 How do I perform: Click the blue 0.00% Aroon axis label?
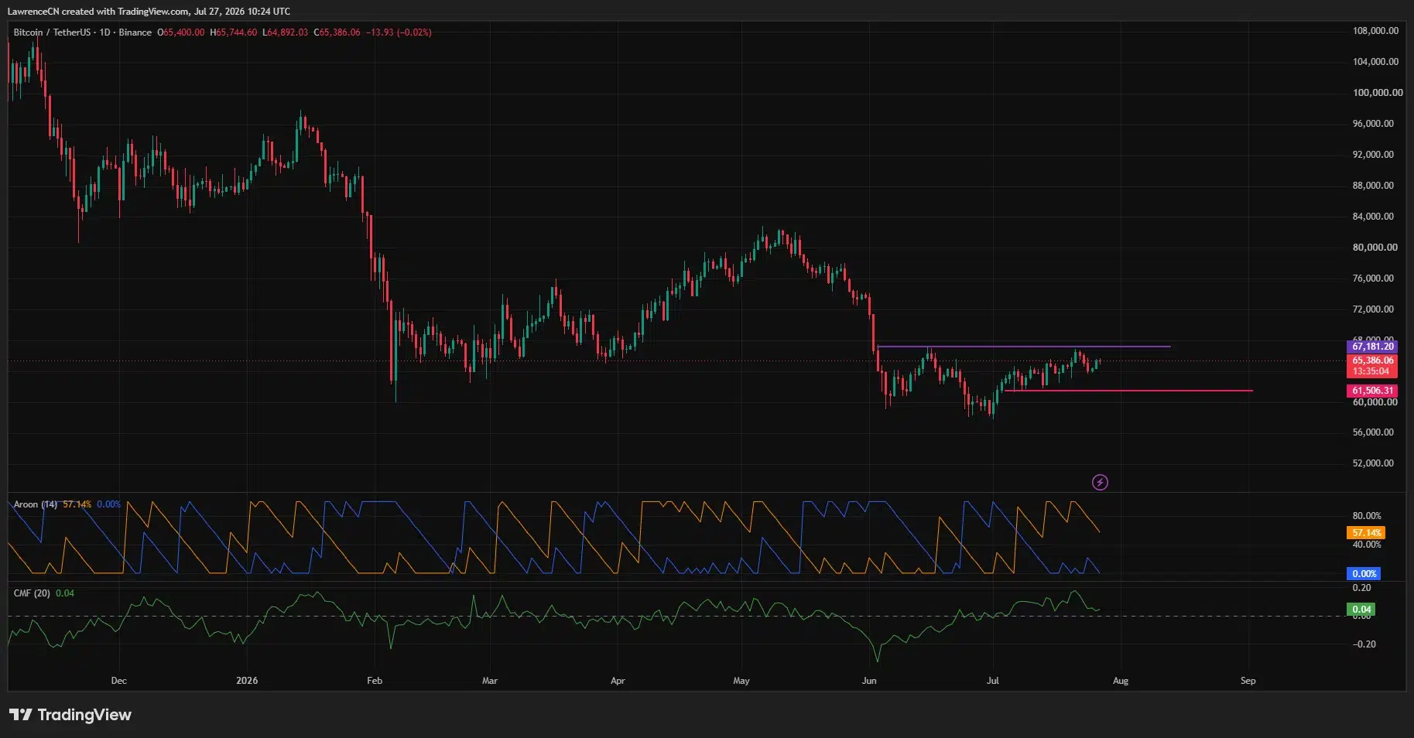click(x=1364, y=574)
